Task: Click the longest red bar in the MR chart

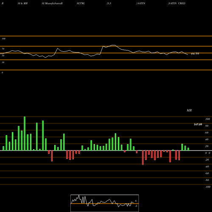Action: pyautogui.click(x=143, y=158)
